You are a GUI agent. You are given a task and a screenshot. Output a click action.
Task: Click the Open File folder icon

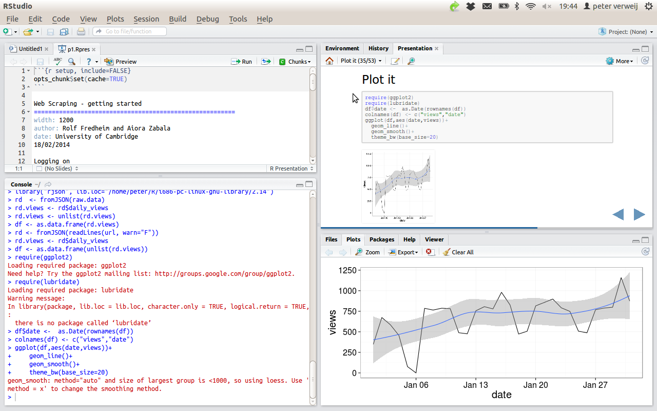pyautogui.click(x=28, y=32)
